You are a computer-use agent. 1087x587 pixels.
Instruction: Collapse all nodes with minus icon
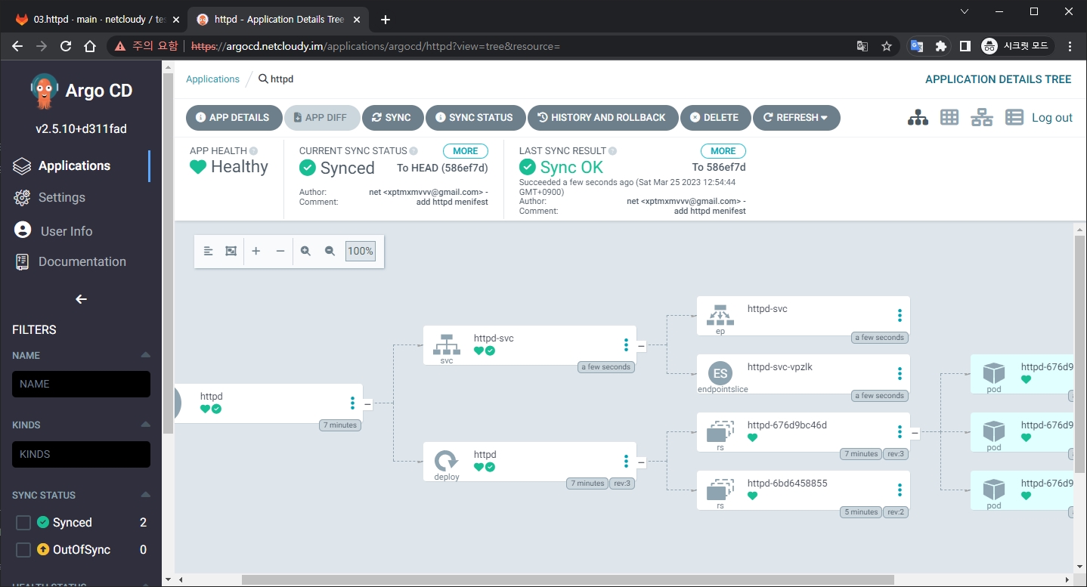coord(280,251)
